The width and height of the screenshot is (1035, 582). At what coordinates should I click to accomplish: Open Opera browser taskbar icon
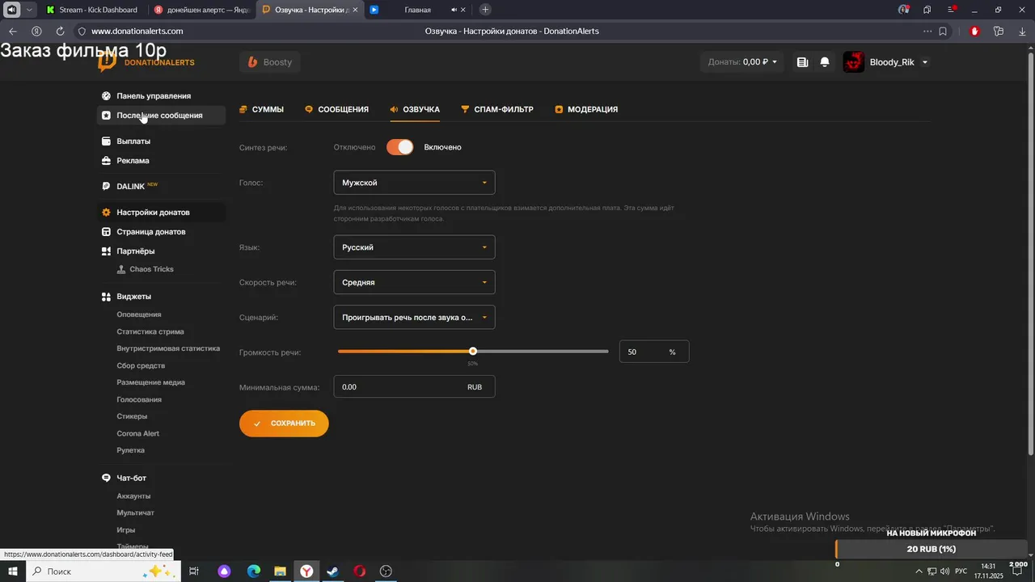(x=360, y=571)
